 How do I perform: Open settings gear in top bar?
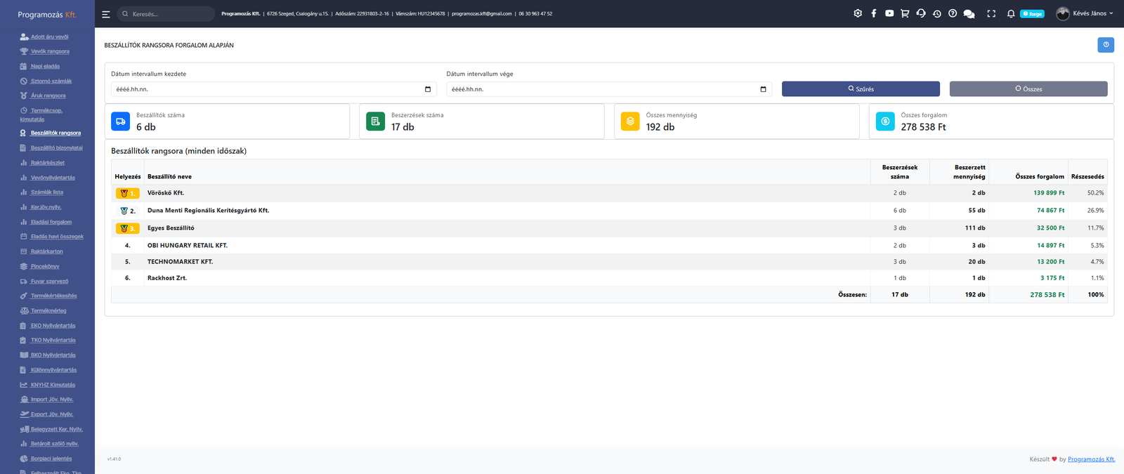858,13
